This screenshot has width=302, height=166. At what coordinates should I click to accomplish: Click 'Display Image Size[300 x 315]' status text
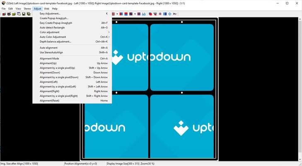123,164
